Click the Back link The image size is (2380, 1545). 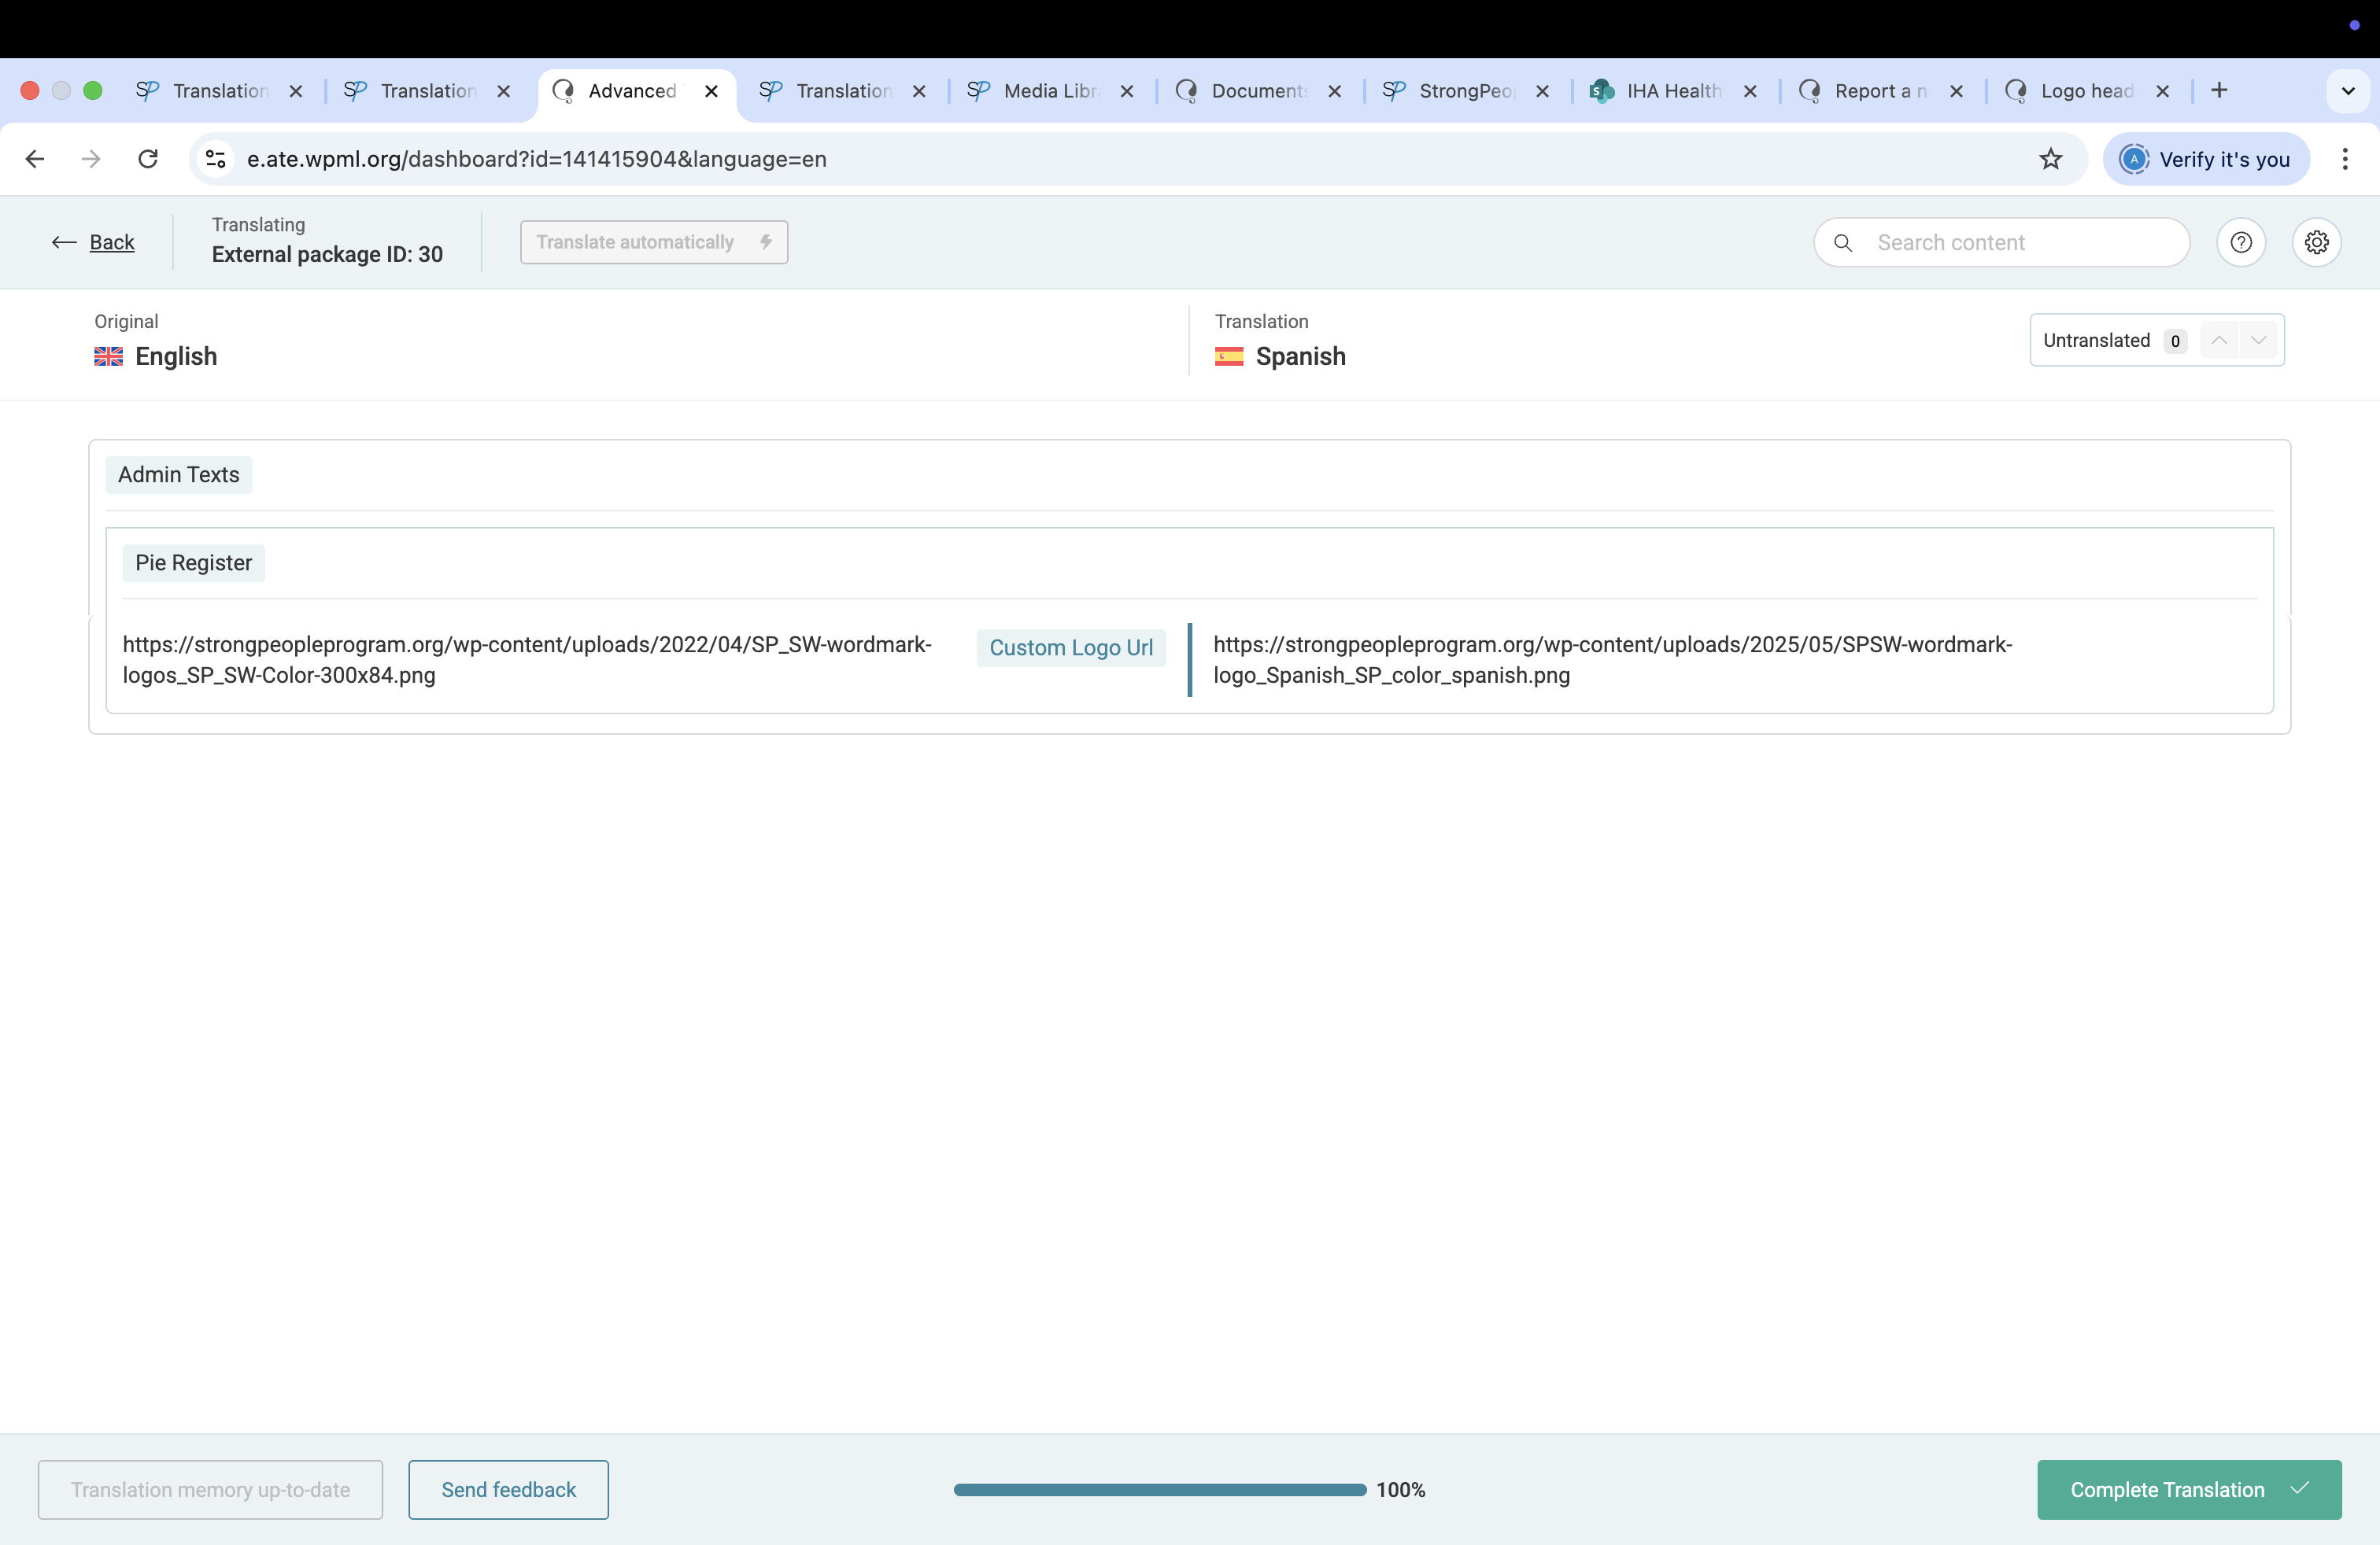tap(111, 242)
